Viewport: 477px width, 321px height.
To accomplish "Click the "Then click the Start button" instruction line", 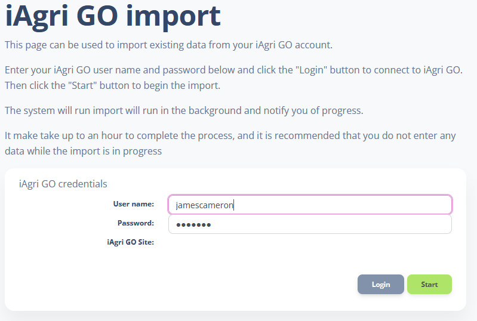I will tap(112, 85).
